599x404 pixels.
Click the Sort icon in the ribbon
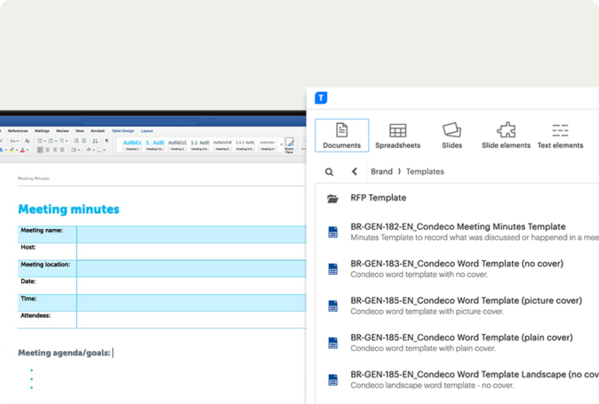[95, 141]
